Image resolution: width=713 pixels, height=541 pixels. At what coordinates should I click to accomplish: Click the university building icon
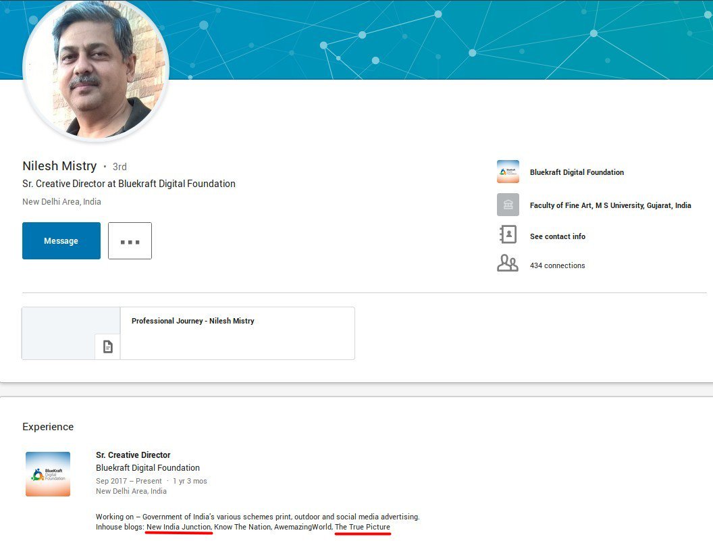pyautogui.click(x=508, y=205)
